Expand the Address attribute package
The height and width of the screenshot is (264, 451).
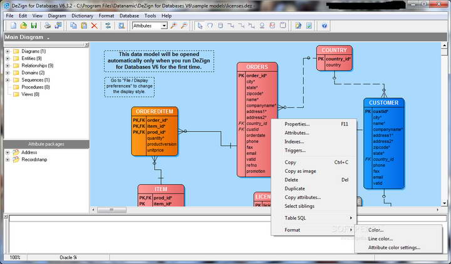[7, 152]
